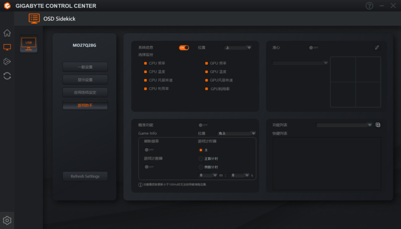
Task: Select the USB monitor device thumbnail
Action: 28,44
